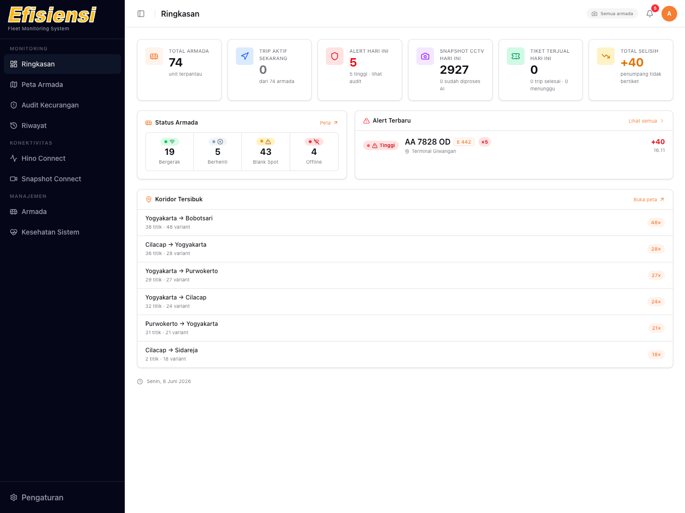Open Purwokerto → Yogyakarta corridor row
The image size is (685, 513).
point(405,328)
